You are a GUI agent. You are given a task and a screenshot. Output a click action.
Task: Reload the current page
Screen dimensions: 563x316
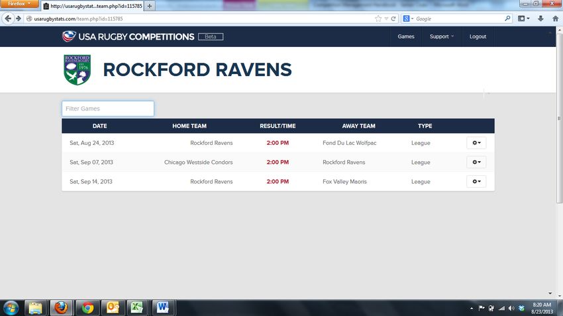coord(393,19)
